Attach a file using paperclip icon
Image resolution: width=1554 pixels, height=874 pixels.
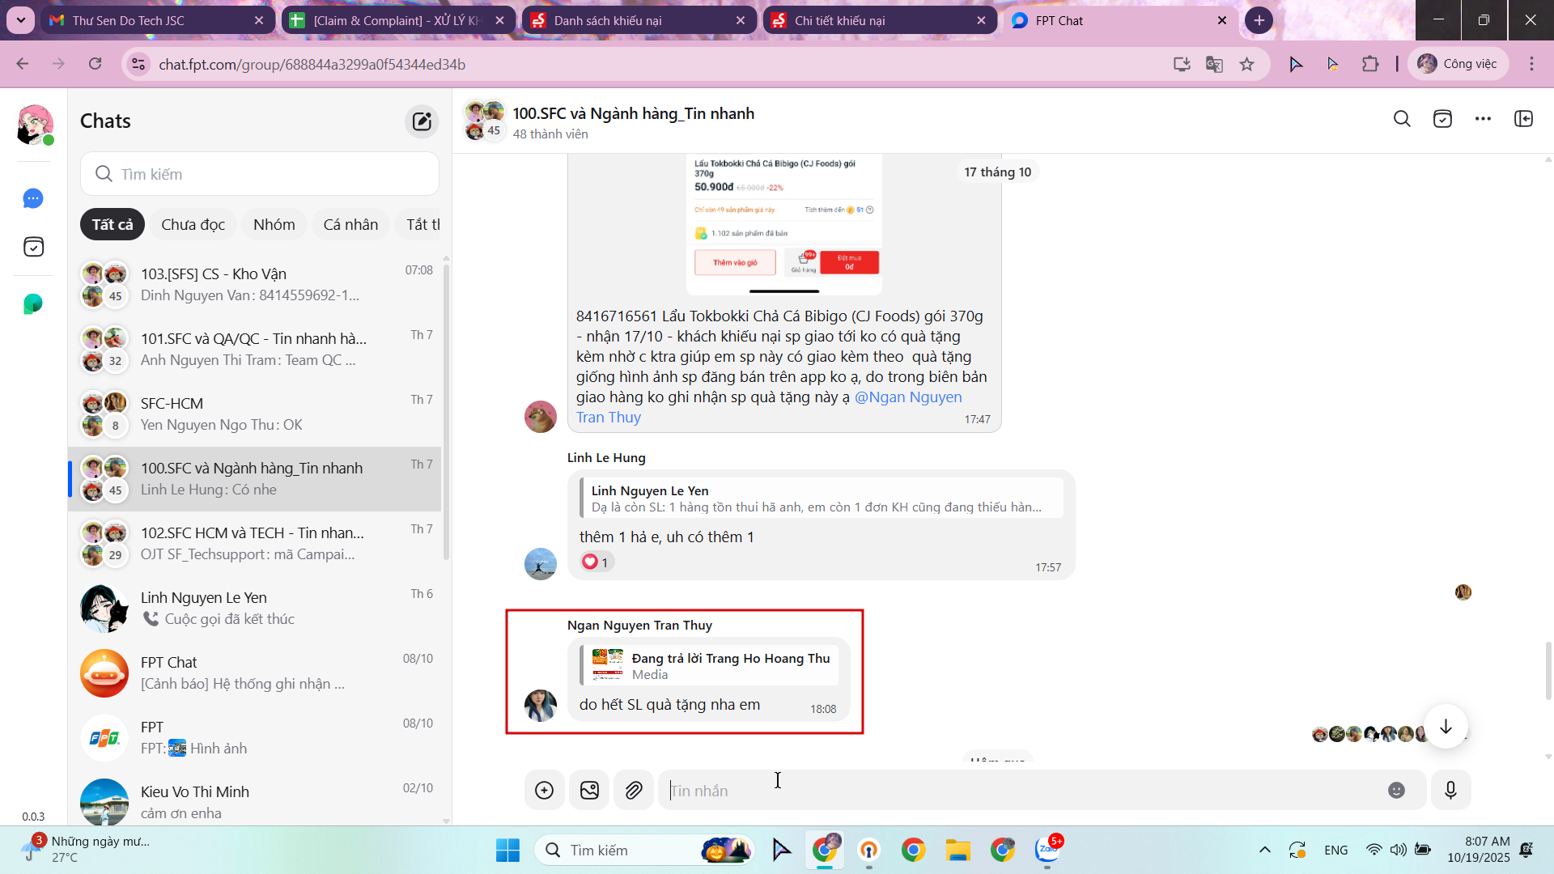pyautogui.click(x=634, y=790)
